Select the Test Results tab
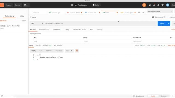Viewport: 175px width, 98px height. pyautogui.click(x=58, y=45)
